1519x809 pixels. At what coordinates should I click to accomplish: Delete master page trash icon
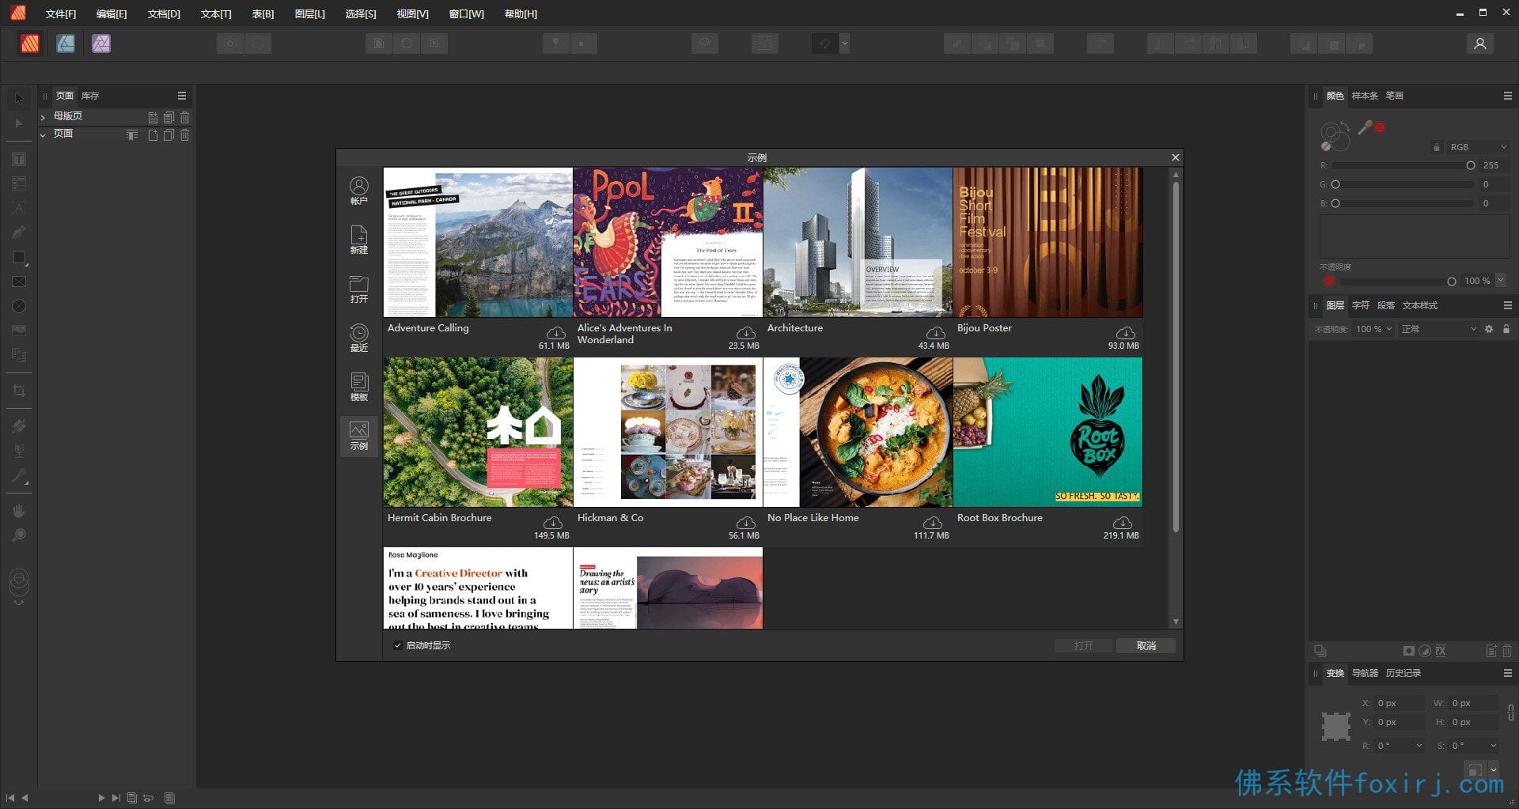click(x=184, y=117)
